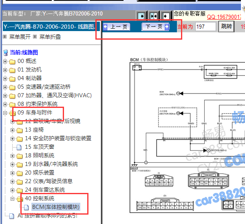The width and height of the screenshot is (245, 224).
Task: Select the 40 控制系统 folder
Action: pyautogui.click(x=40, y=198)
